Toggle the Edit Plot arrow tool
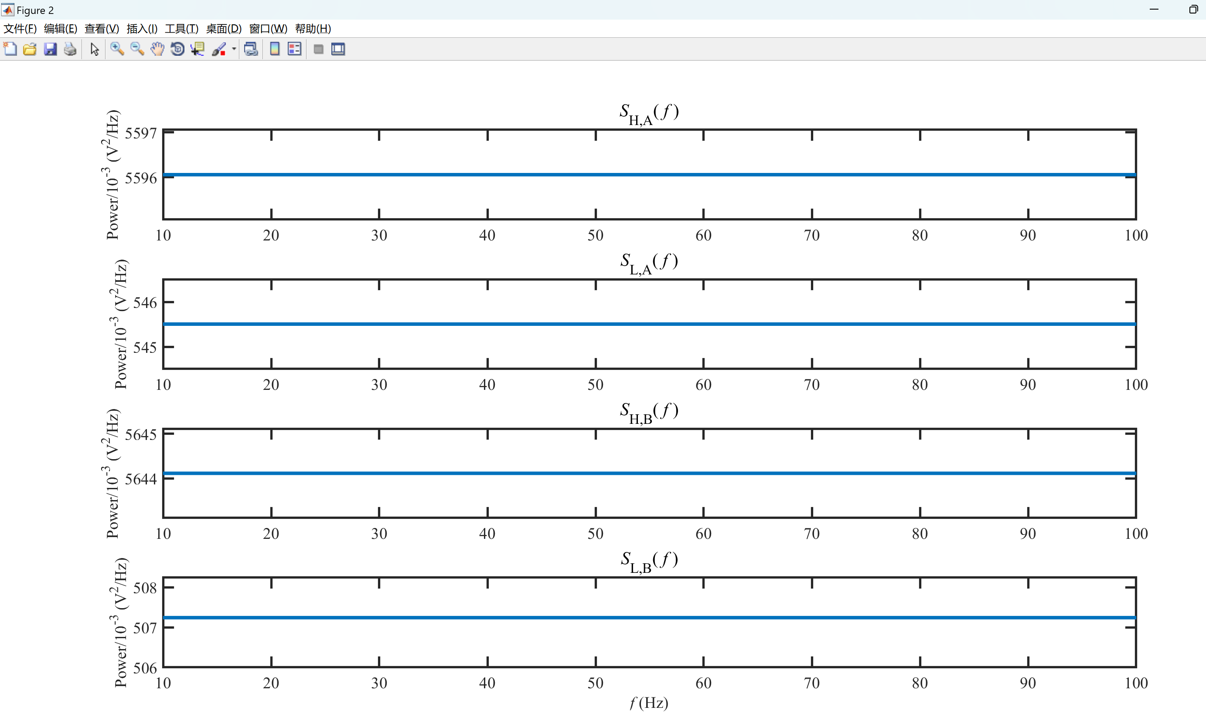This screenshot has height=724, width=1206. [x=95, y=49]
